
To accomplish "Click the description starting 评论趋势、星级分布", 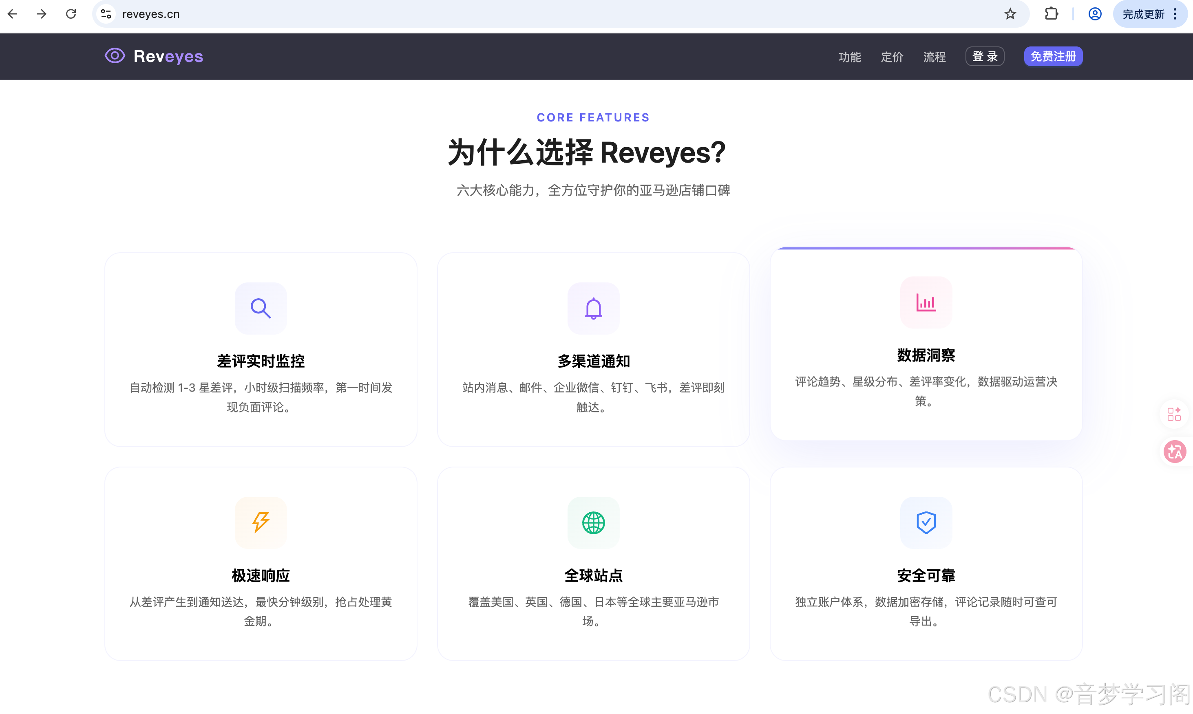I will point(926,391).
